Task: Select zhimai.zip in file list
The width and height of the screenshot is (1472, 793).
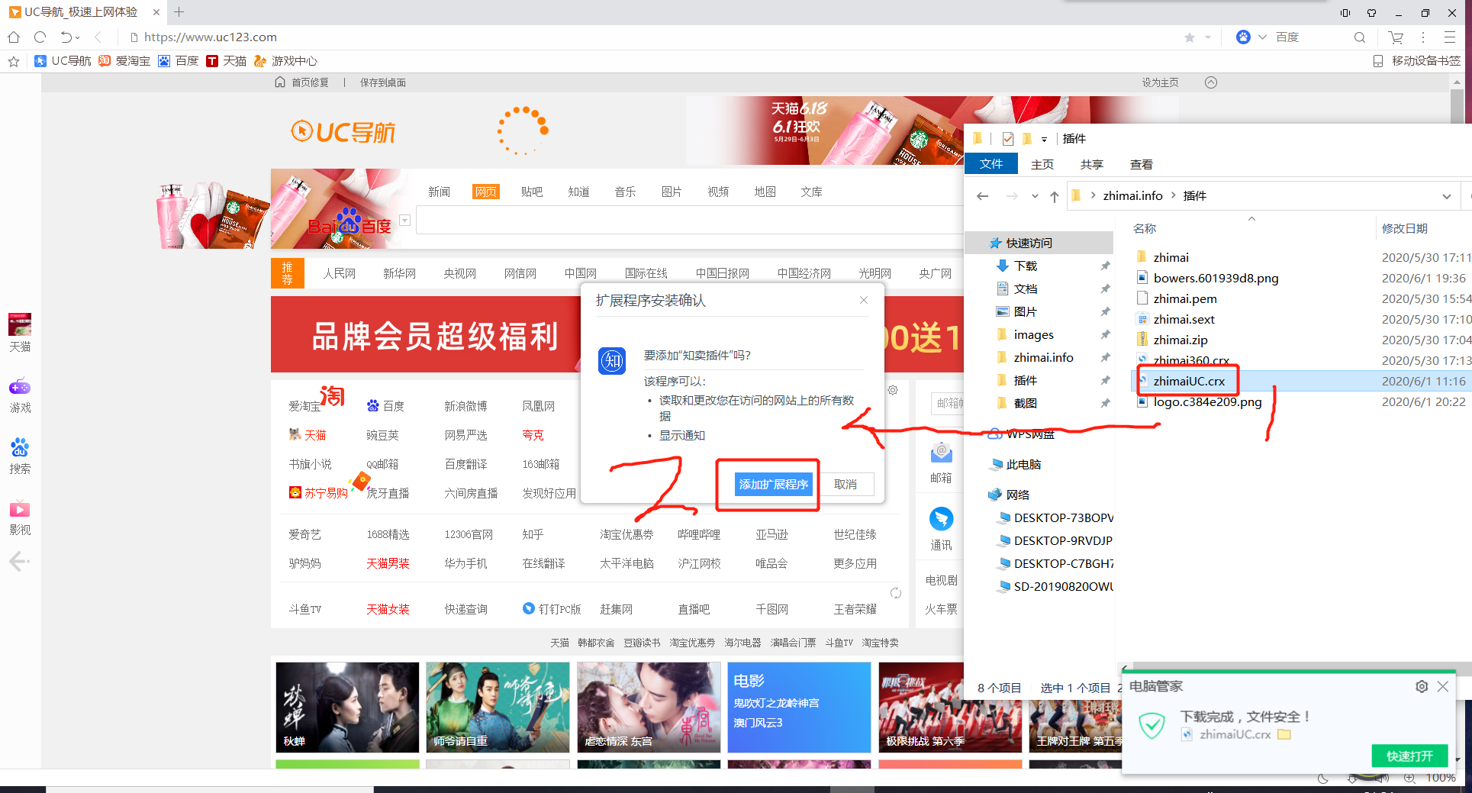Action: click(x=1180, y=340)
